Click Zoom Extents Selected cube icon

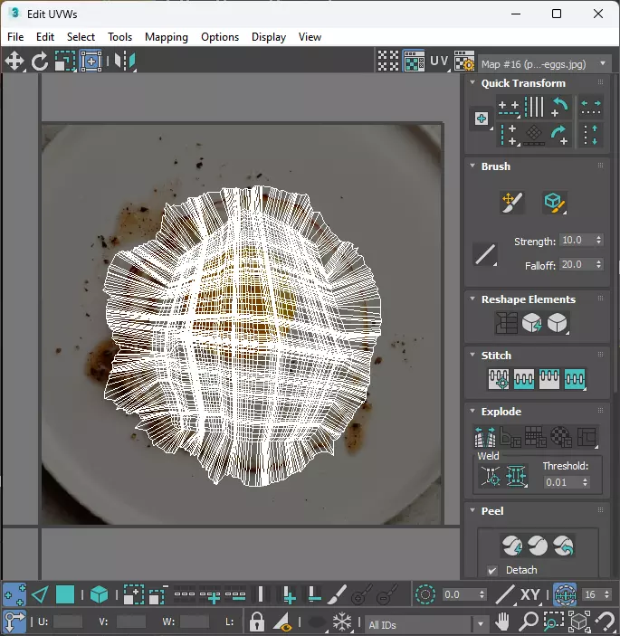579,622
